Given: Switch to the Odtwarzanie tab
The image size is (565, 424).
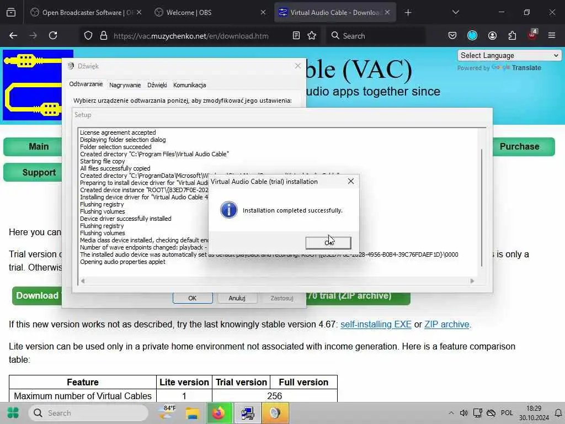Looking at the screenshot, I should pos(86,84).
